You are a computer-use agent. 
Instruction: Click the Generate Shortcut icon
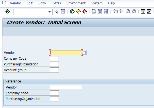click(149, 12)
